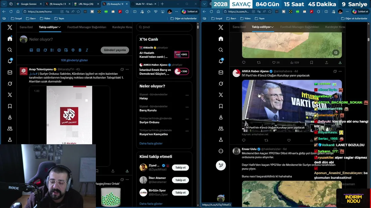The height and width of the screenshot is (208, 371).
Task: Open Communities in the left window's sidebar
Action: point(10,129)
